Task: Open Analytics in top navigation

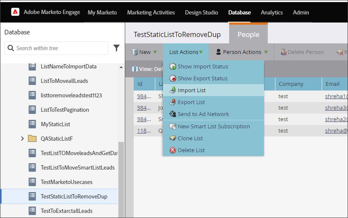Action: 272,12
